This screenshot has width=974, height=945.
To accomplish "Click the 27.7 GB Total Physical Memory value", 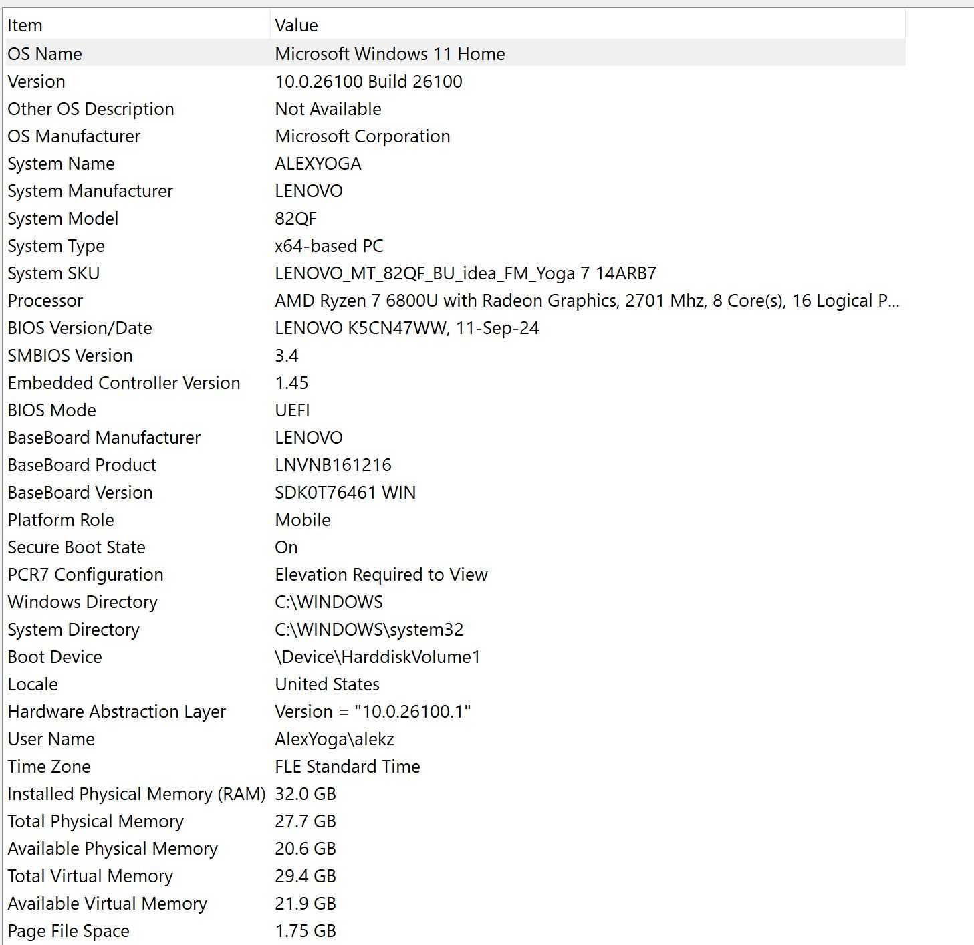I will coord(306,821).
